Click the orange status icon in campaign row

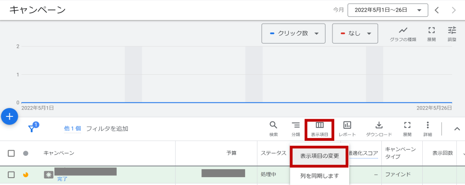[x=26, y=175]
